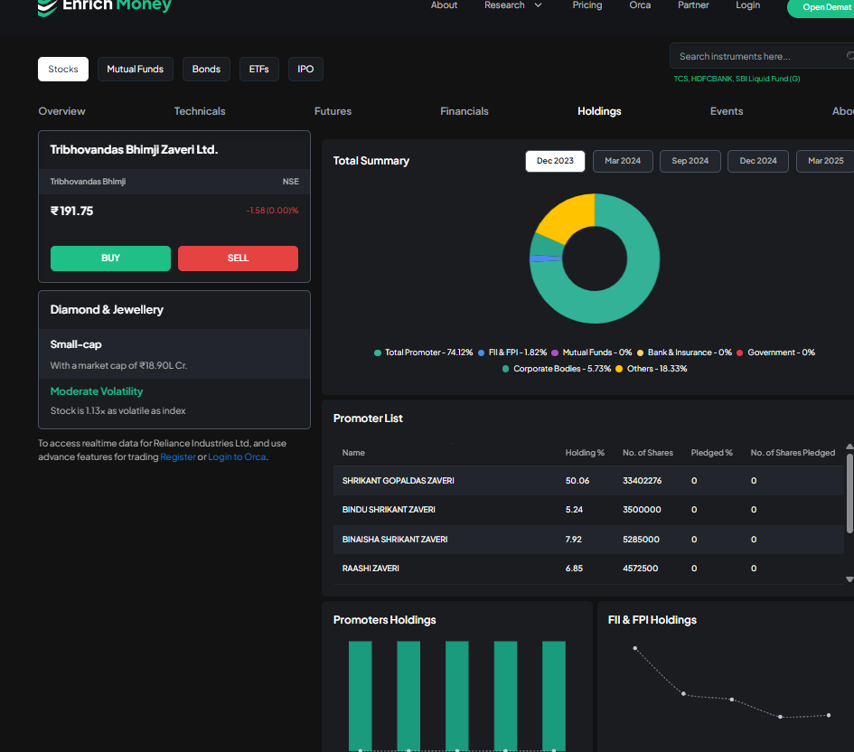Select Sep 2024 summary period
This screenshot has width=854, height=752.
point(690,161)
